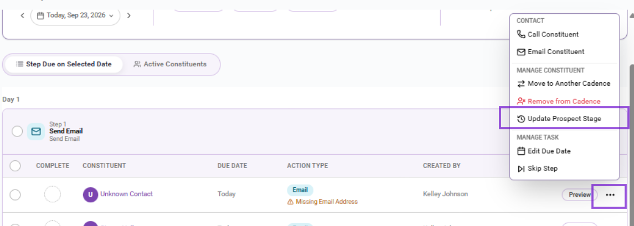Click the Missing Email Address warning icon

click(x=290, y=202)
